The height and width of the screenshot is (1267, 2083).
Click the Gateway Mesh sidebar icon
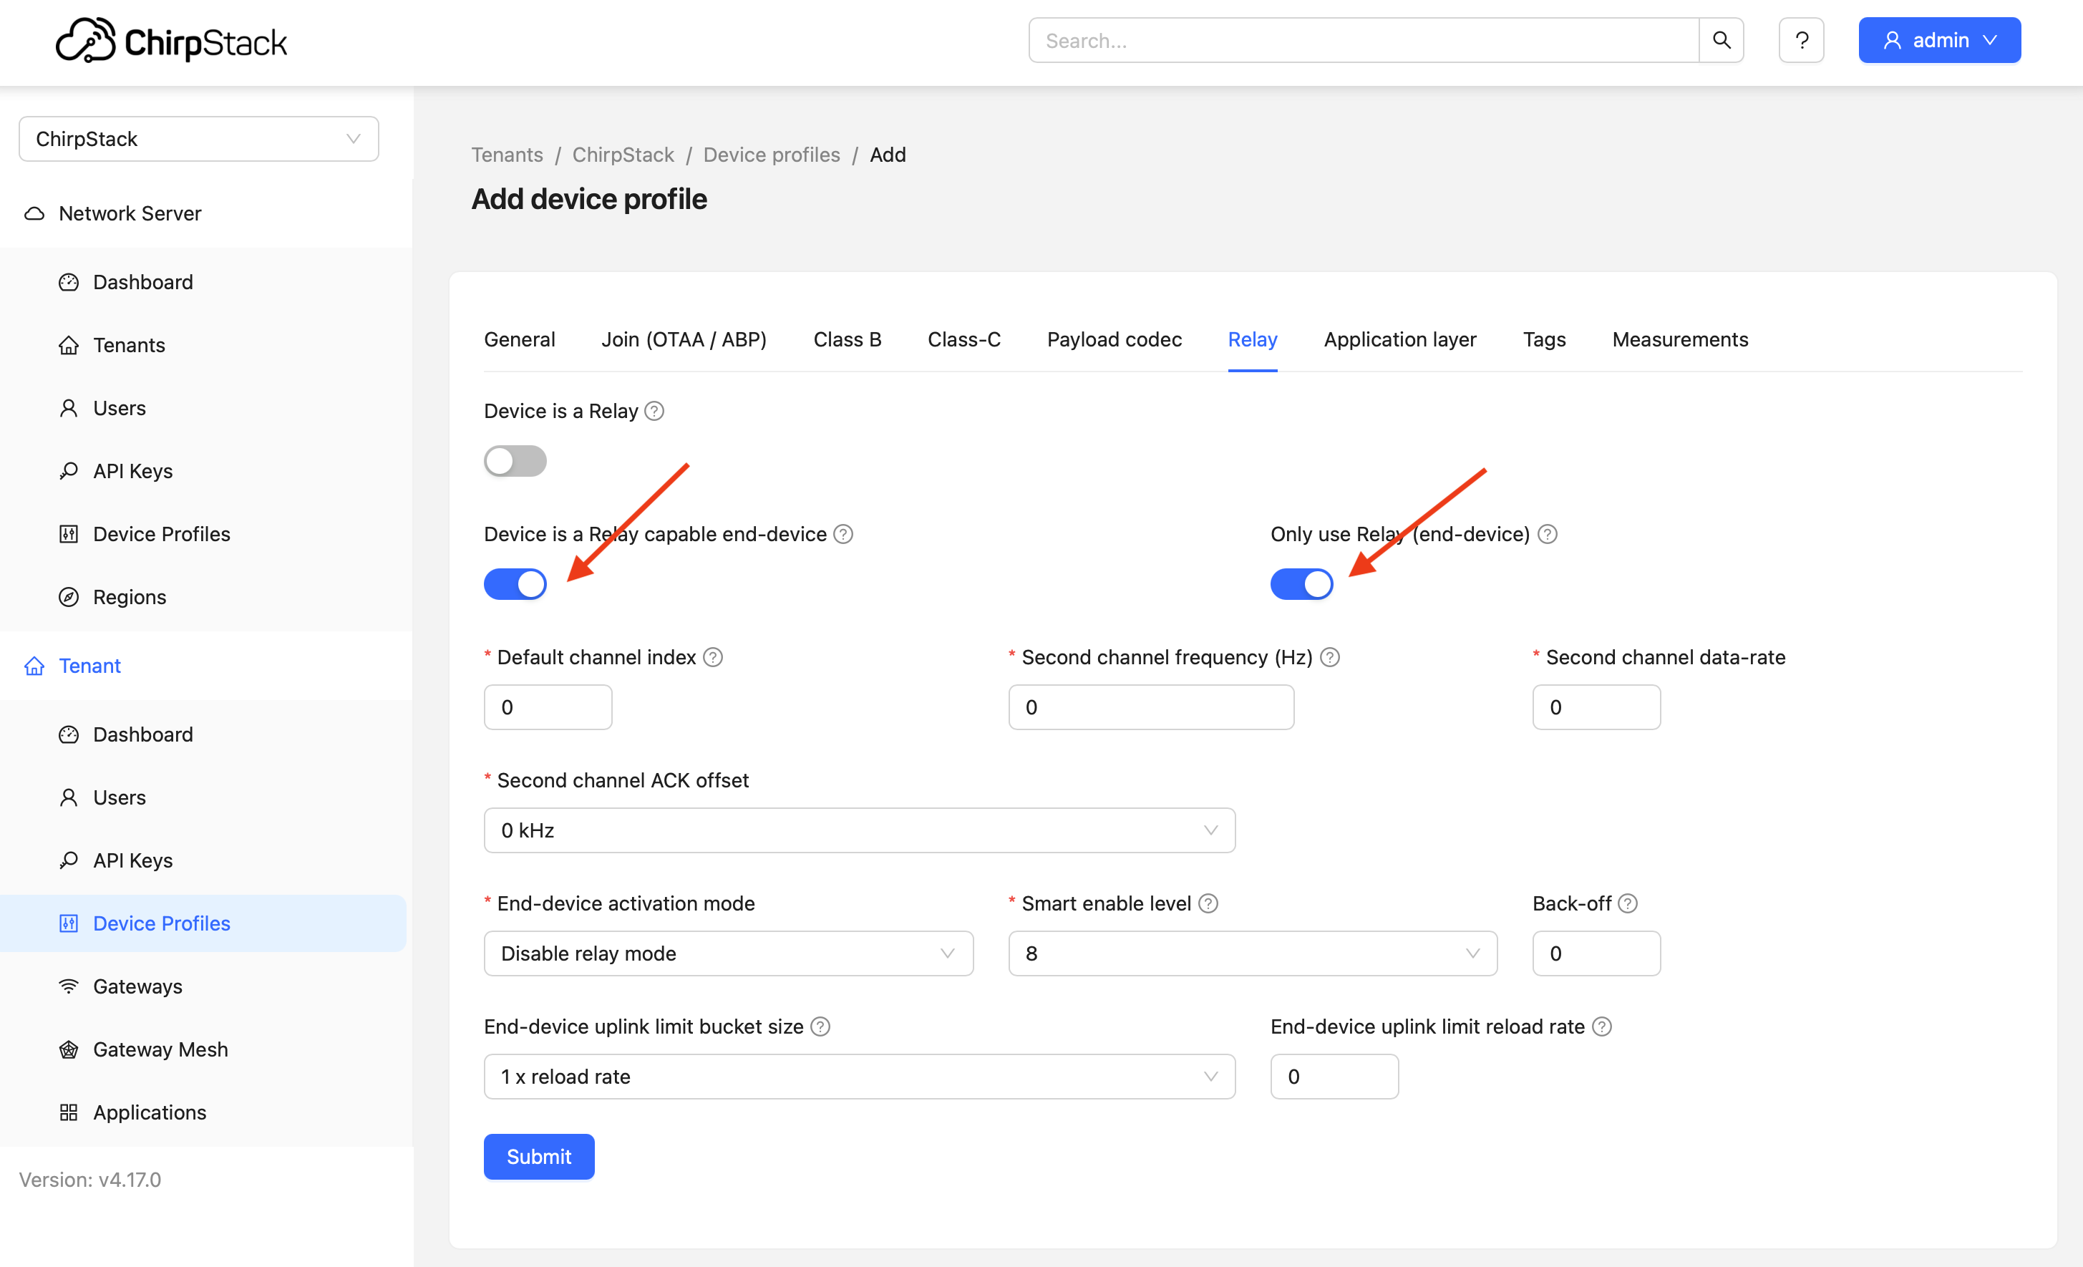pos(69,1049)
